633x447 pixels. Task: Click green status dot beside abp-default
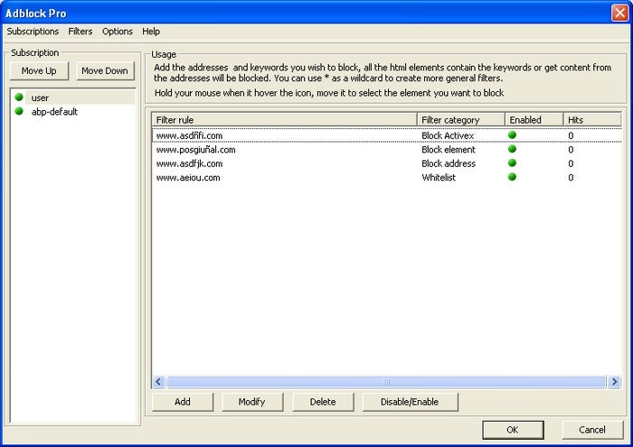[19, 111]
